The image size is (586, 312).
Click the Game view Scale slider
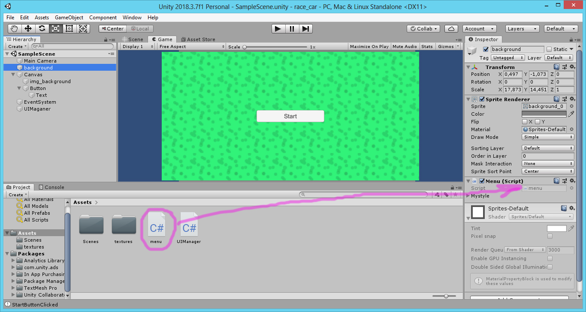point(276,47)
